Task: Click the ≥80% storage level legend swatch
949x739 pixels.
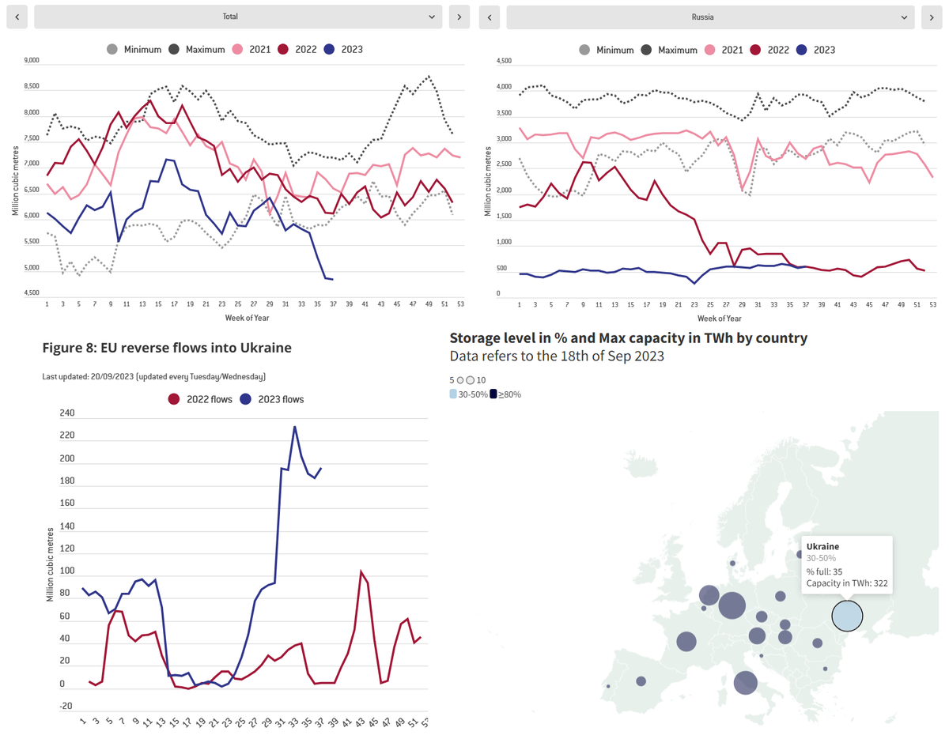Action: pyautogui.click(x=493, y=394)
